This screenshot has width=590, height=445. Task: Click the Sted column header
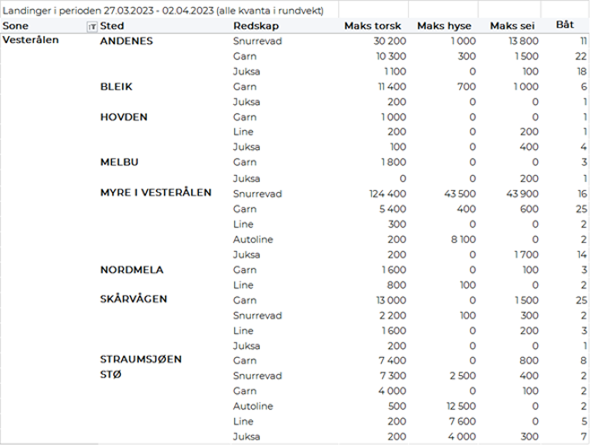pos(112,27)
